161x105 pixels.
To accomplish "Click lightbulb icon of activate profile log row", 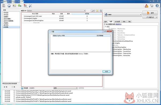I will (14, 97).
